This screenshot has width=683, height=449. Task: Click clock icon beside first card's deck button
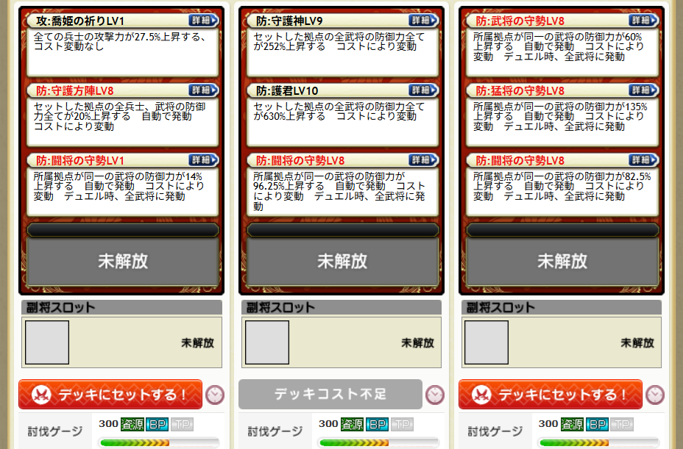point(215,395)
